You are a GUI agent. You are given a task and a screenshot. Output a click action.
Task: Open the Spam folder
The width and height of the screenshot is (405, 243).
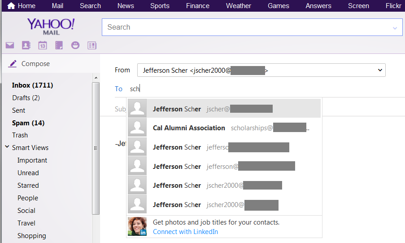coord(28,123)
